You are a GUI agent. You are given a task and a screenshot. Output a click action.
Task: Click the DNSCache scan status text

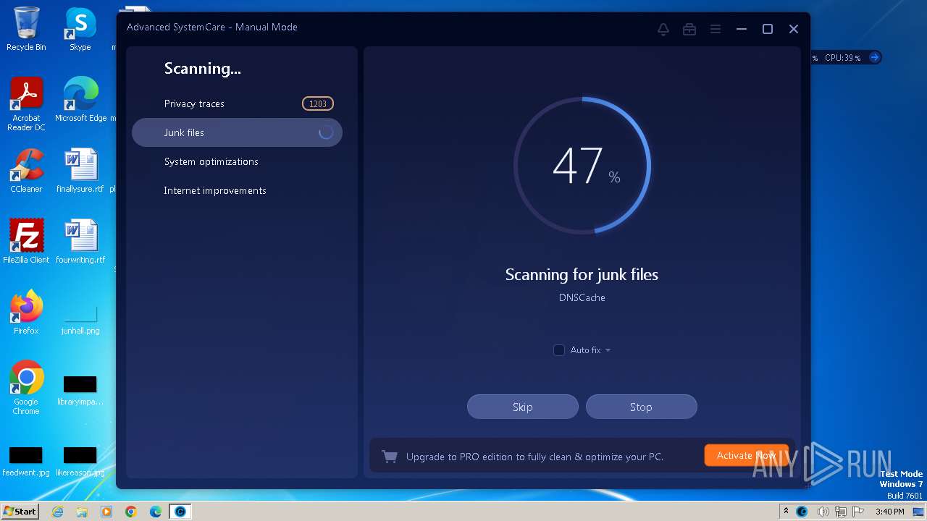(582, 297)
